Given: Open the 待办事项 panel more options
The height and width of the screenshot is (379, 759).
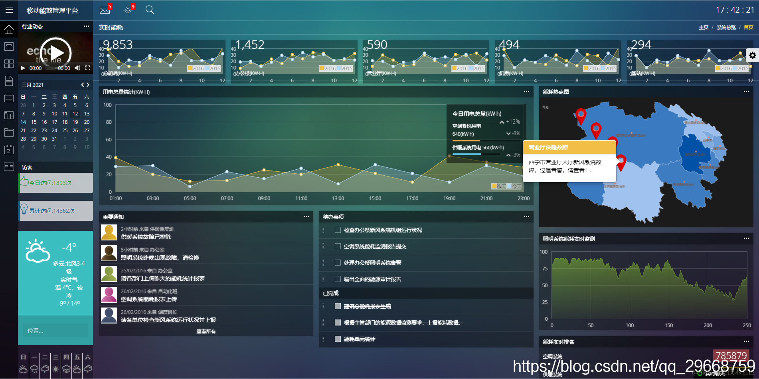Looking at the screenshot, I should click(526, 217).
